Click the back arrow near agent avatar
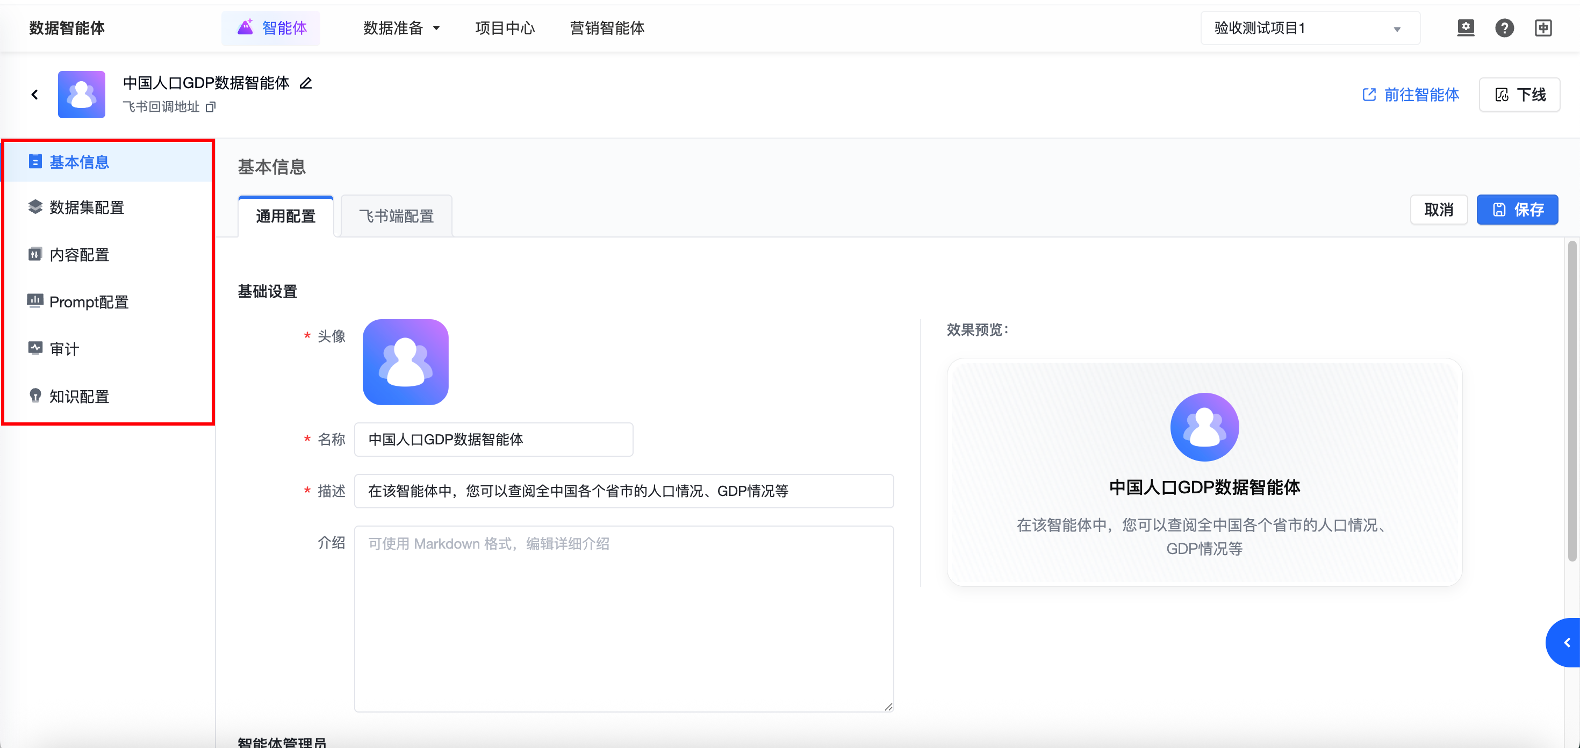This screenshot has height=748, width=1580. click(x=35, y=95)
